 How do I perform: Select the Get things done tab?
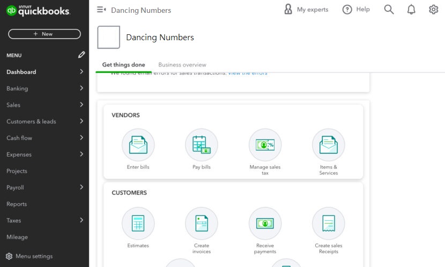click(x=123, y=65)
